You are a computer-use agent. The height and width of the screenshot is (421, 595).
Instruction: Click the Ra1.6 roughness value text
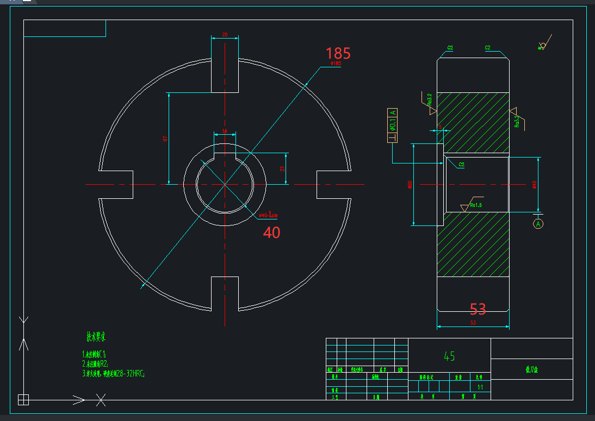(x=476, y=205)
